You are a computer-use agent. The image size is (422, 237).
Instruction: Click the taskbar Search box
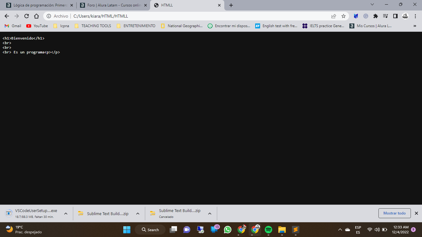coord(150,230)
